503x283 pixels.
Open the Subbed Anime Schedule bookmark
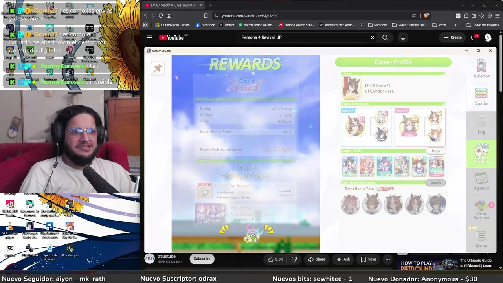point(297,25)
